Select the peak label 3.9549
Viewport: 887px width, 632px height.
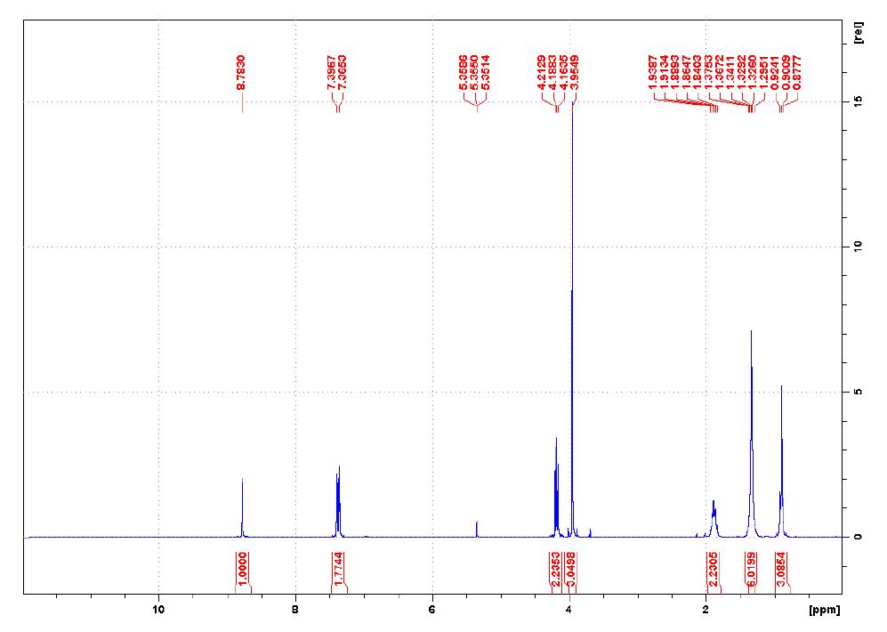pos(576,73)
